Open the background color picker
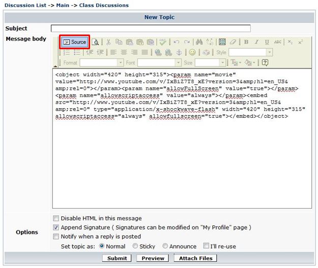This screenshot has width=318, height=268. (x=250, y=63)
